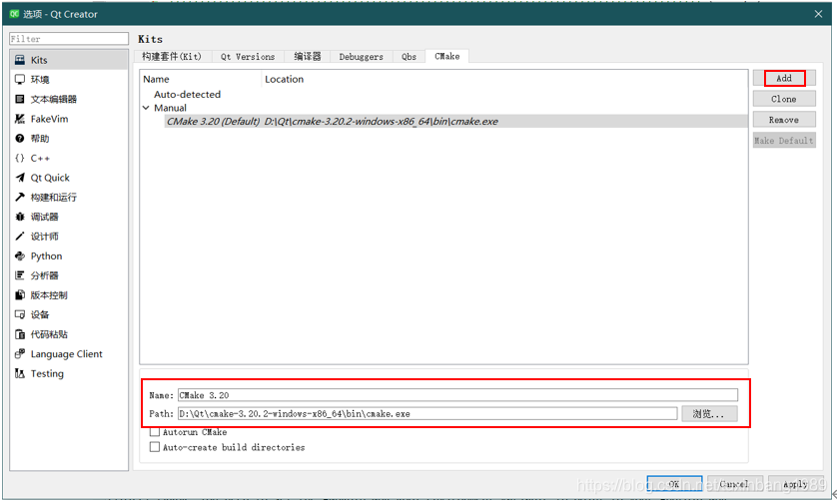Viewport: 837px width, 504px height.
Task: Open the 文本编辑器 text editor icon
Action: point(20,99)
